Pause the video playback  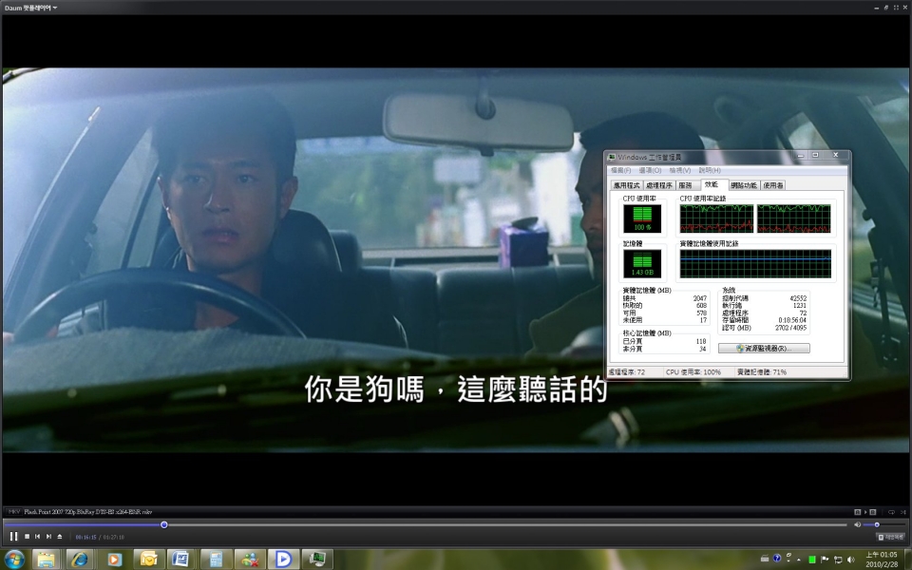coord(13,536)
